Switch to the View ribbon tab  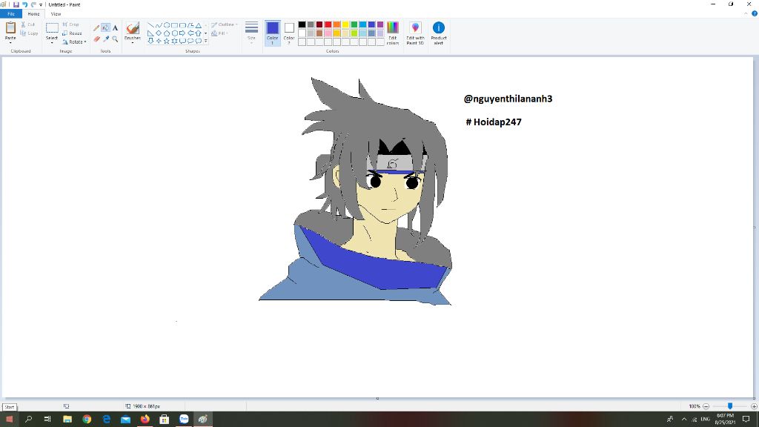56,14
